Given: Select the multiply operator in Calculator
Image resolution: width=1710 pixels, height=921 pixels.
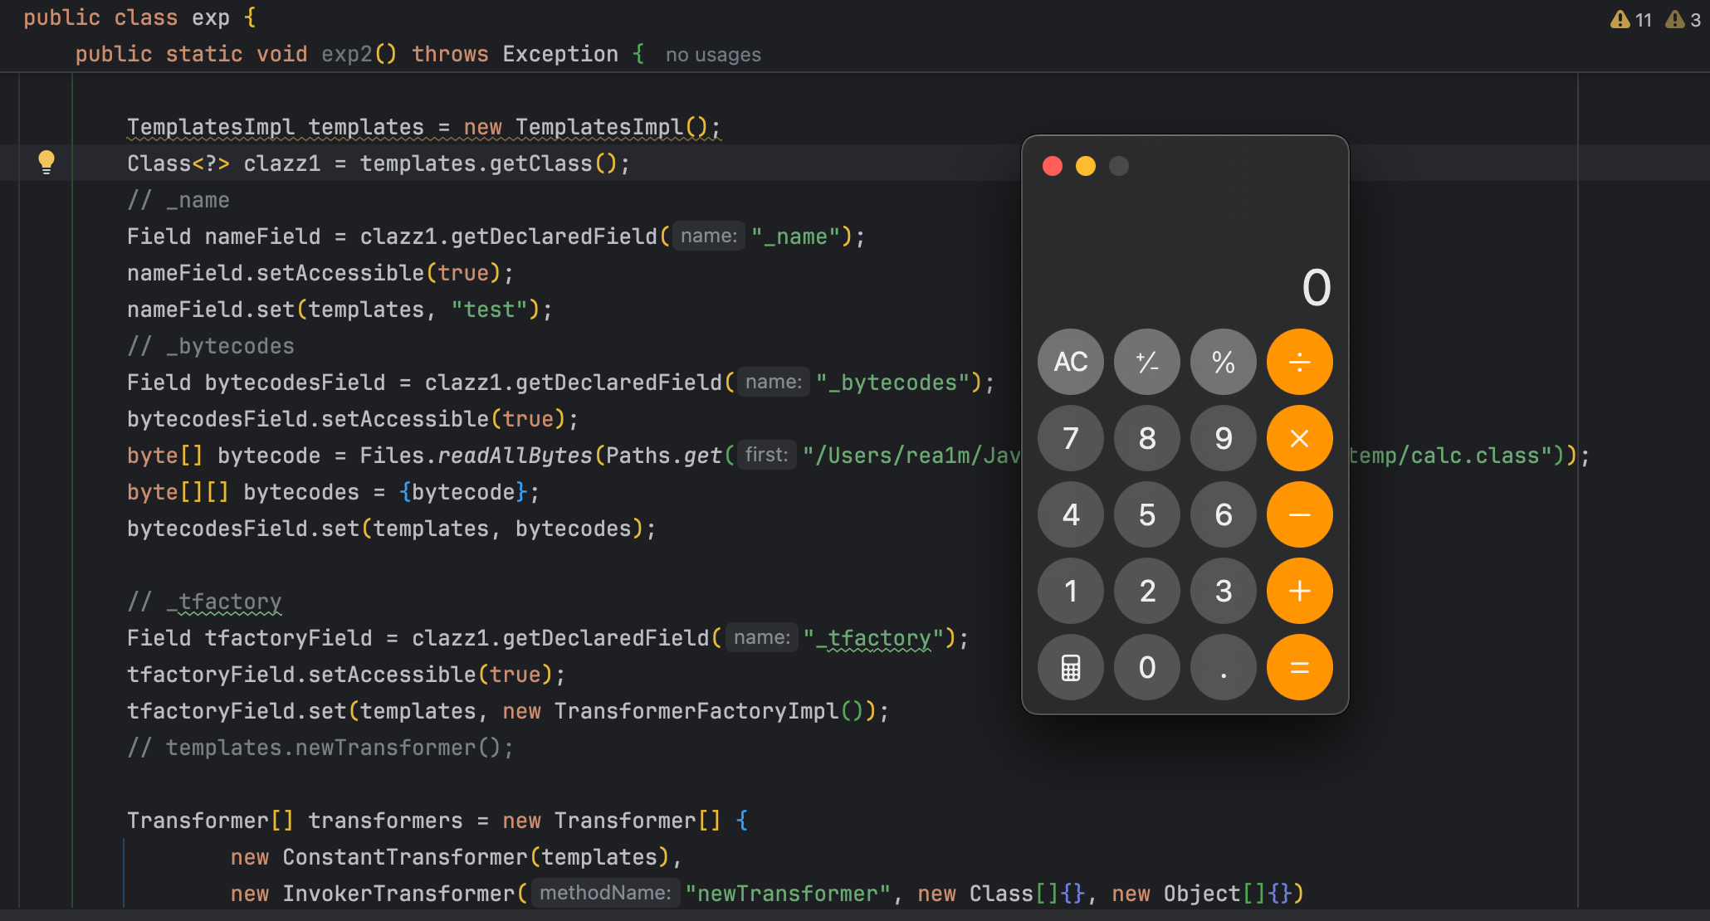Looking at the screenshot, I should [x=1300, y=438].
